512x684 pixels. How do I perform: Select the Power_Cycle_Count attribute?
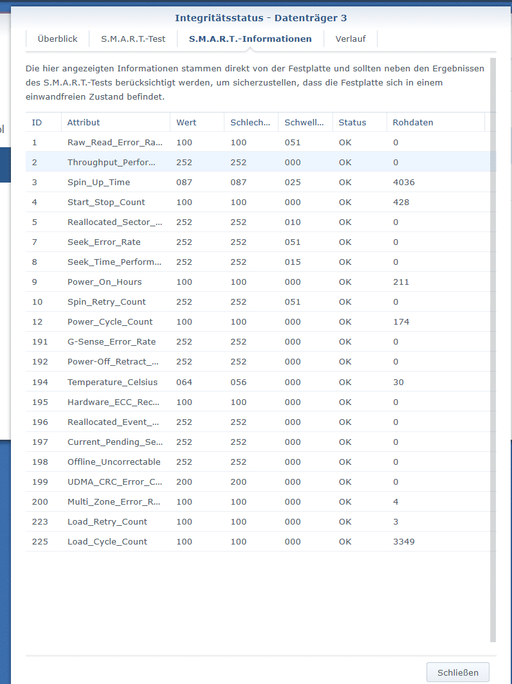coord(110,322)
